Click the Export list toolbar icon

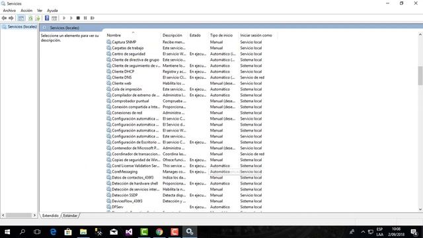[x=38, y=18]
